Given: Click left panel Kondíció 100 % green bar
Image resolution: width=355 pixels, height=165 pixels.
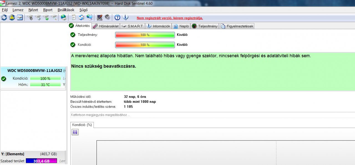Looking at the screenshot, I should 45,78.
